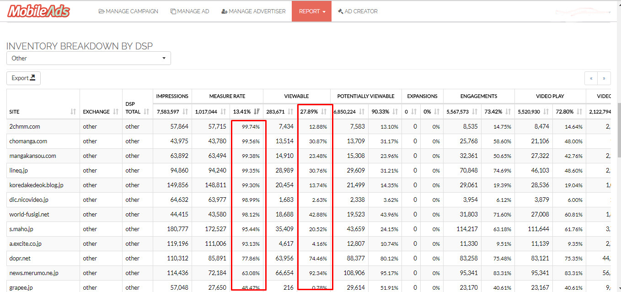Sort by EXCHANGE column icon
The height and width of the screenshot is (292, 621).
click(x=115, y=112)
